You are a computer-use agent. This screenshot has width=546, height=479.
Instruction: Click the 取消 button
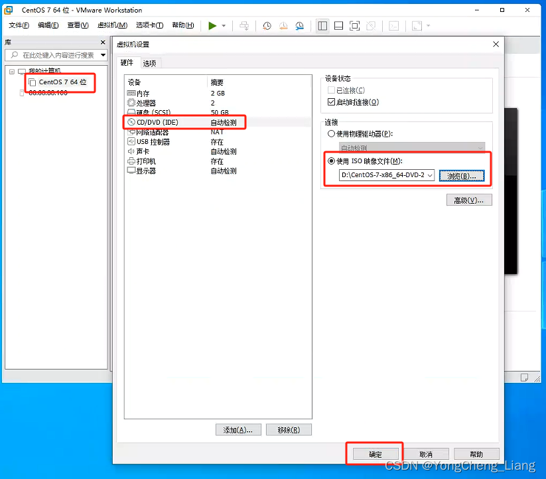point(426,454)
